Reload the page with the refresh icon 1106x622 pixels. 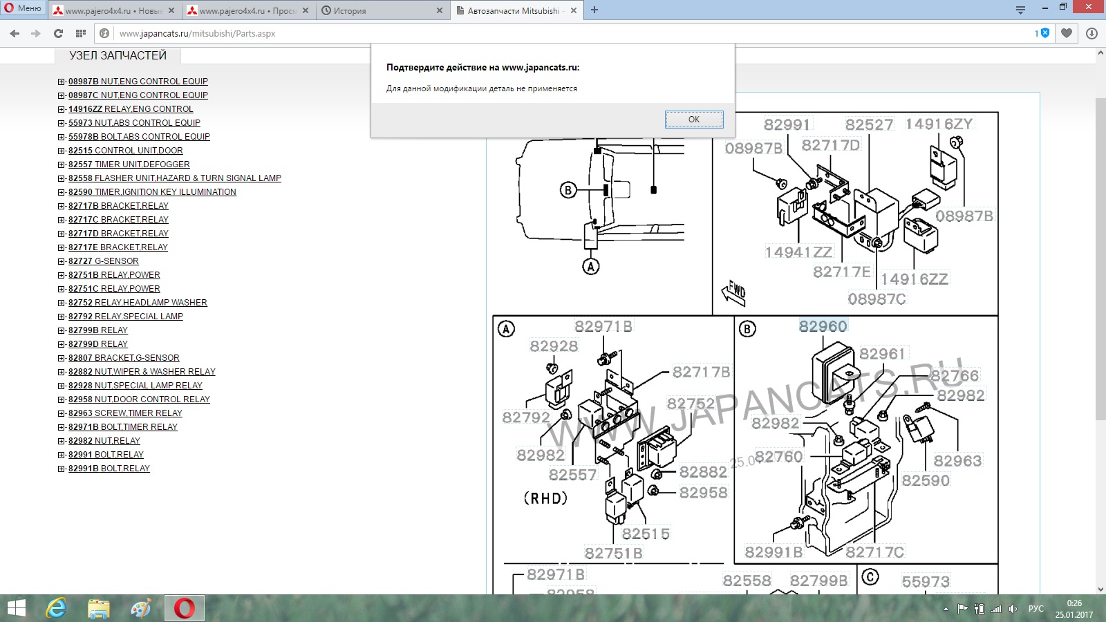point(58,33)
